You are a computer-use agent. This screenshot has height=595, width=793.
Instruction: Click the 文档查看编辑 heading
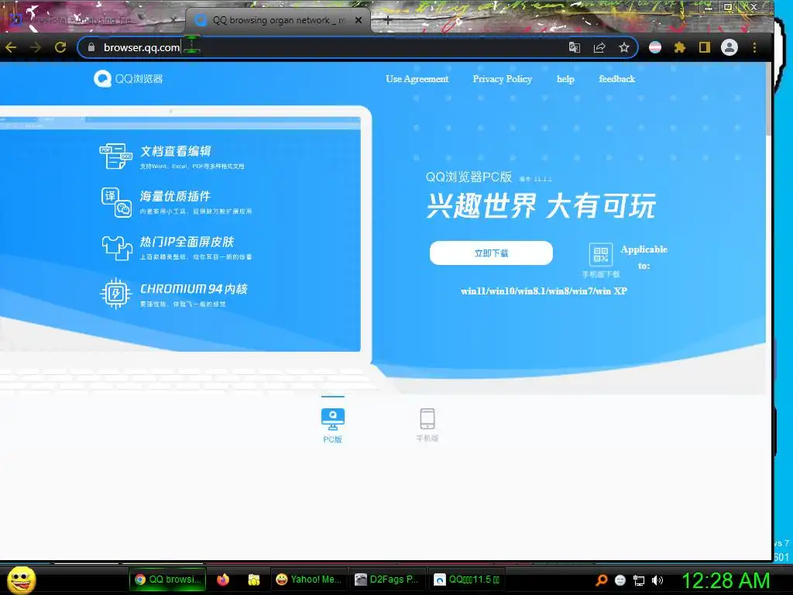pyautogui.click(x=176, y=151)
